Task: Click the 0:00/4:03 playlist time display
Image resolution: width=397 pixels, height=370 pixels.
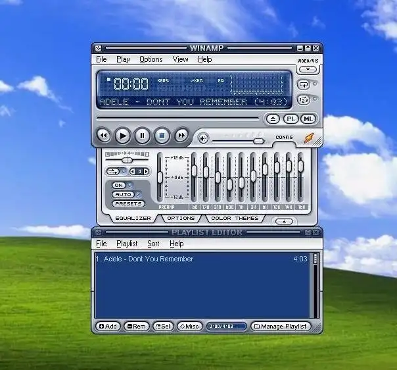Action: coord(227,326)
